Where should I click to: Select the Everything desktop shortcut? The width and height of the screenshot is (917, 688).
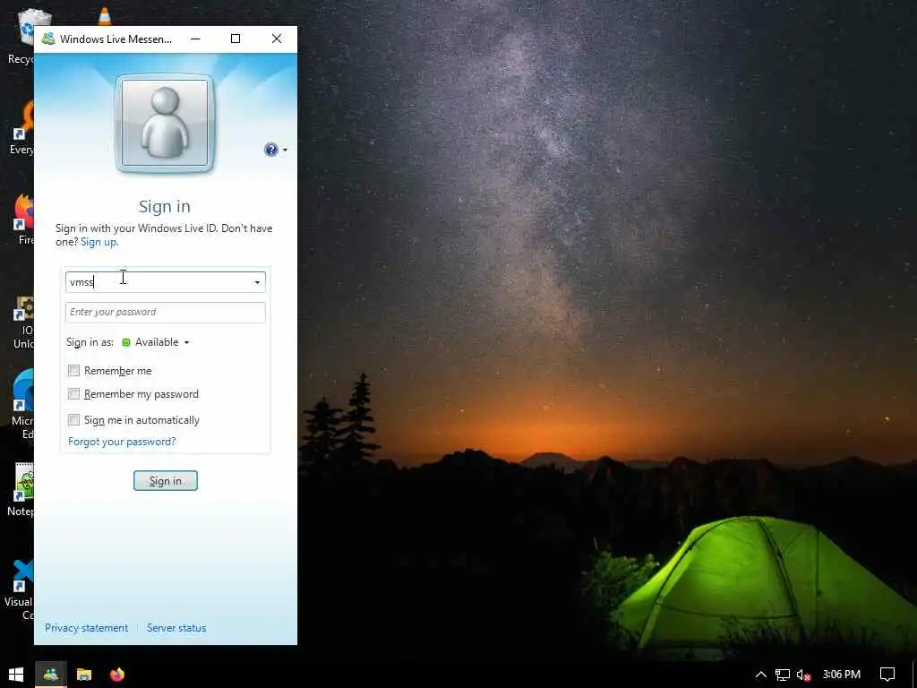coord(23,127)
